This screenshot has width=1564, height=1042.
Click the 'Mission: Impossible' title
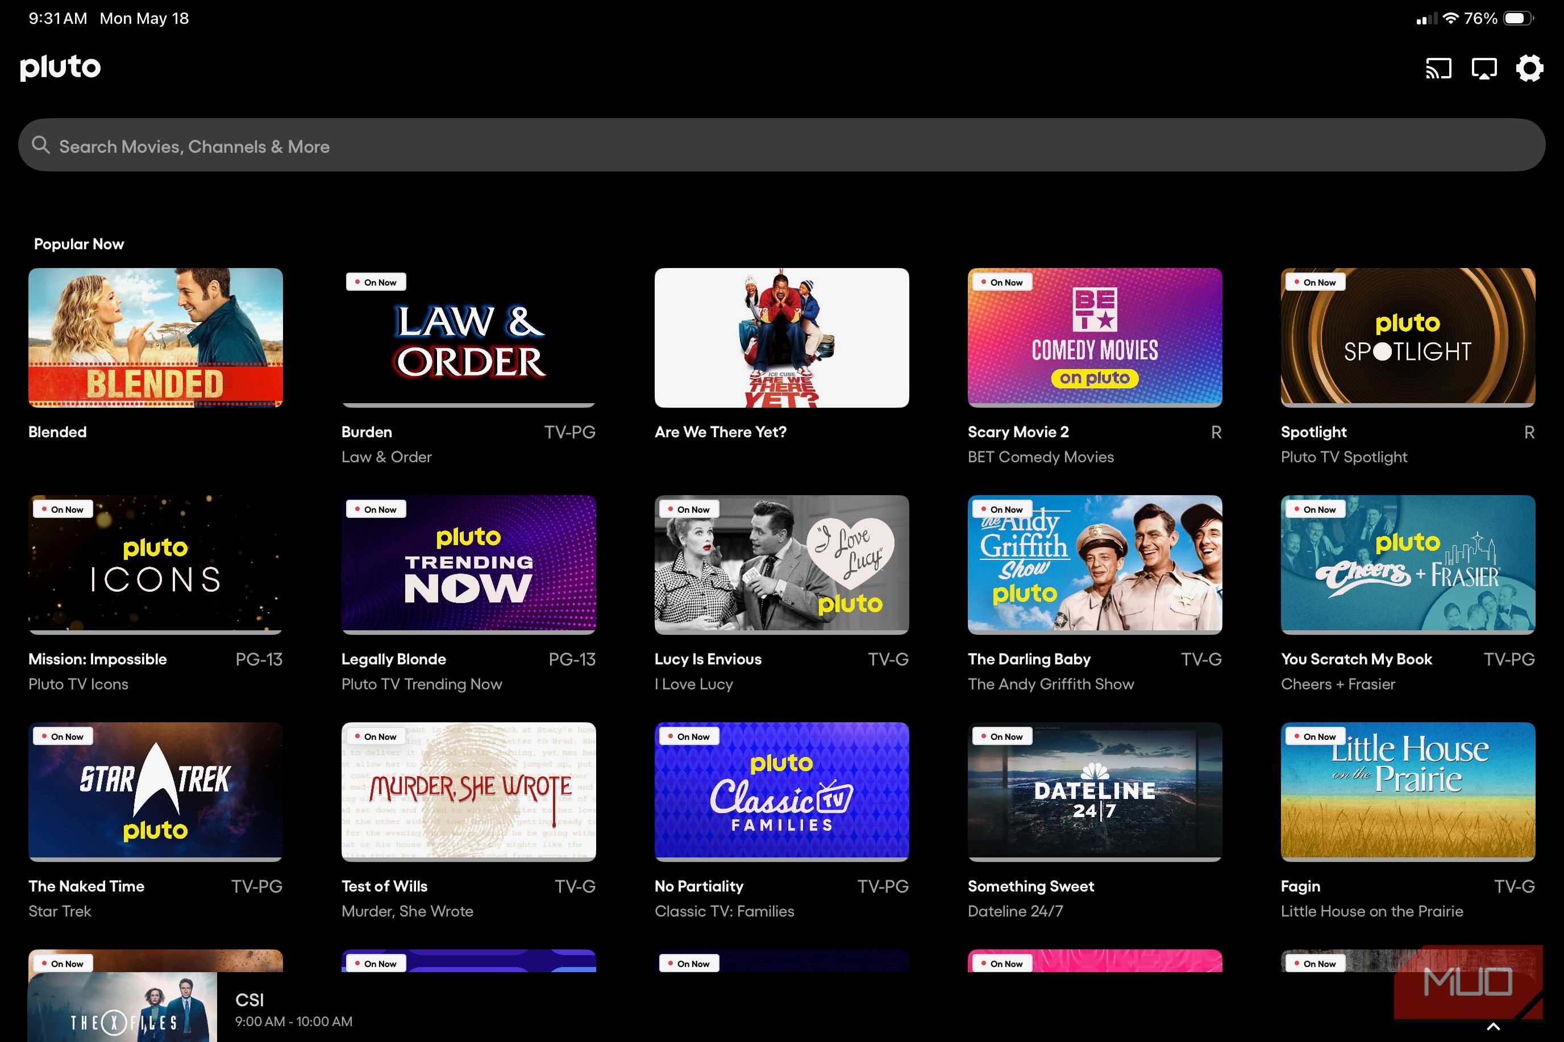pos(98,659)
